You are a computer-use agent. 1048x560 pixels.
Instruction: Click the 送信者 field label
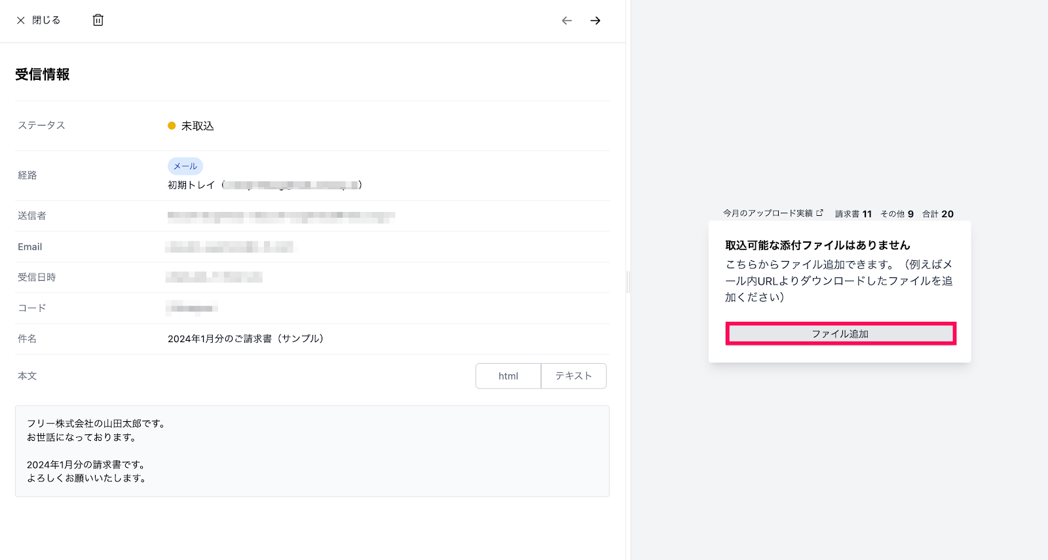tap(32, 216)
